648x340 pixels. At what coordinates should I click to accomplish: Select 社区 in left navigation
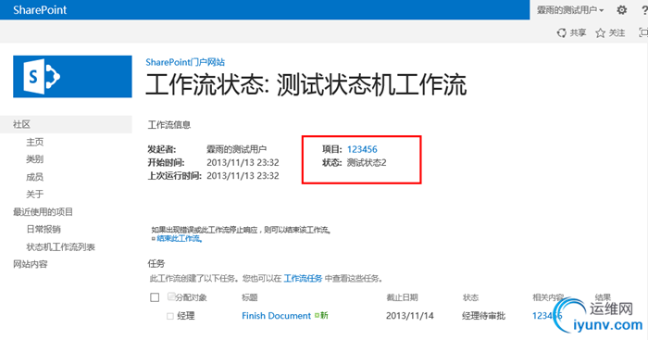pyautogui.click(x=21, y=124)
